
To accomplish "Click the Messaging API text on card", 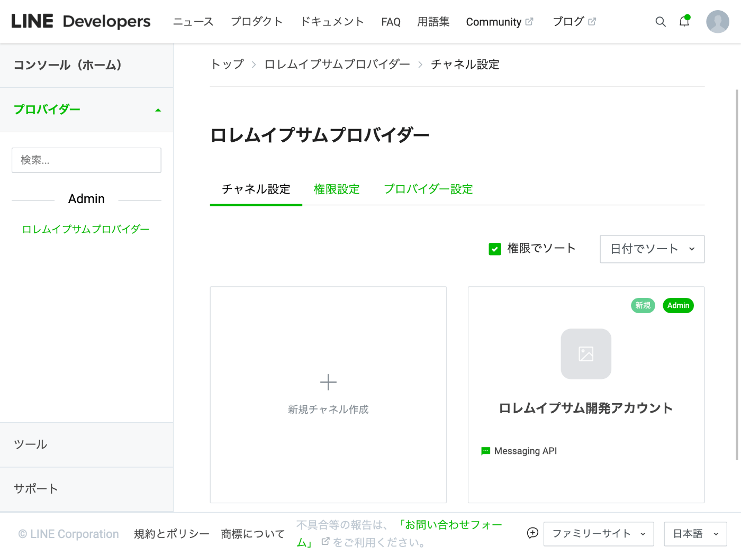I will click(526, 451).
